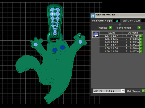Image resolution: width=145 pixels, height=108 pixels.
Task: Click the gem on the cat's left paw
Action: (x=36, y=44)
